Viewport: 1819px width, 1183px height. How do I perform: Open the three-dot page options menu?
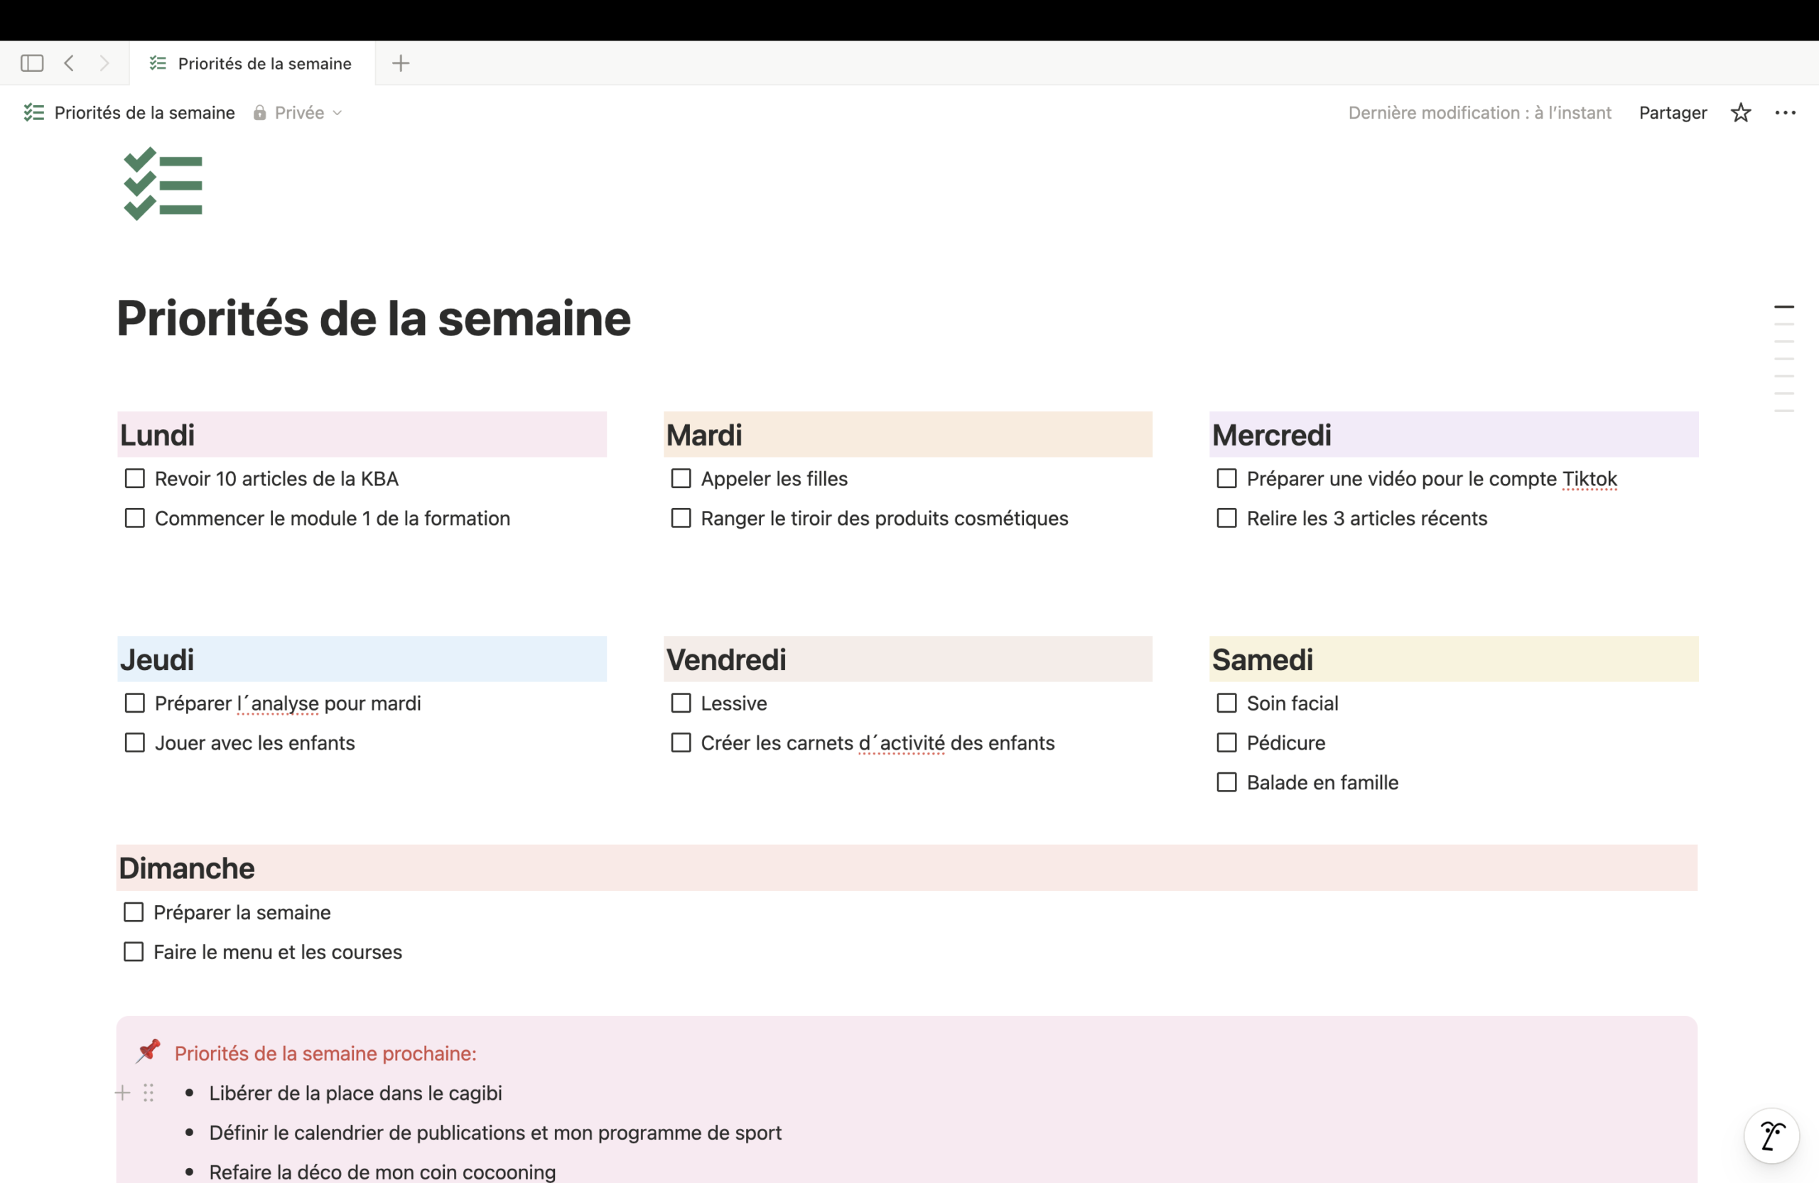[1785, 113]
